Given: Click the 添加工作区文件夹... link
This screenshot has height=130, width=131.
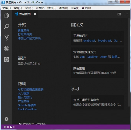Looking at the screenshot, I should pyautogui.click(x=30, y=38).
